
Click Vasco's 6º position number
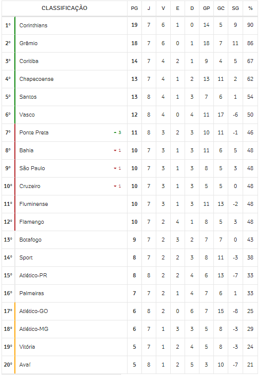pyautogui.click(x=8, y=115)
